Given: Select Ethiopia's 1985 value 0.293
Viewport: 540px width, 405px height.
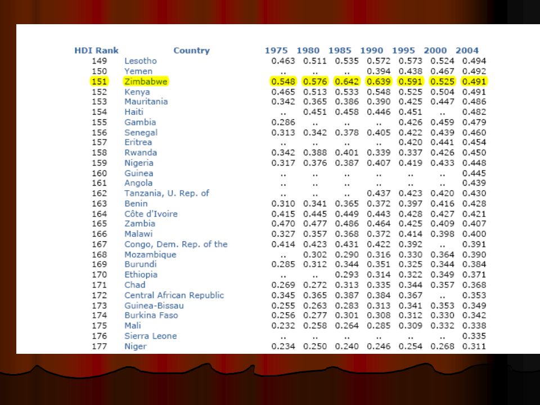Looking at the screenshot, I should (x=347, y=274).
